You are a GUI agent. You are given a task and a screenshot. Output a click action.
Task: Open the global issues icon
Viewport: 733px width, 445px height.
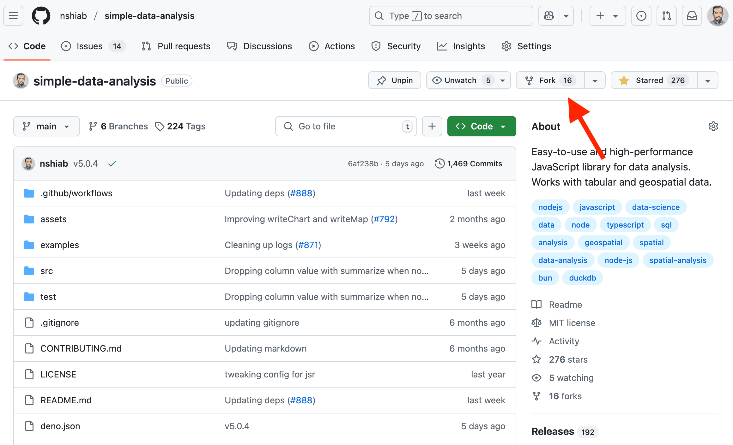[641, 16]
